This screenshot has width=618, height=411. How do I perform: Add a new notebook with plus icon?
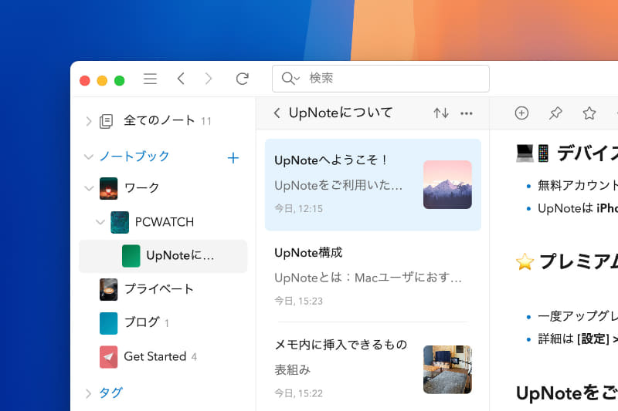(233, 158)
